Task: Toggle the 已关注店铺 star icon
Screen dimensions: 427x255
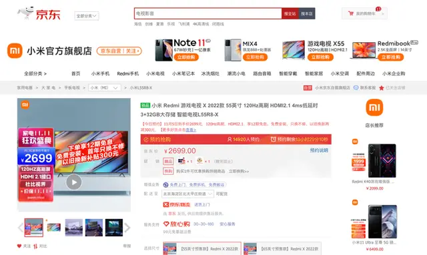Action: [x=381, y=87]
